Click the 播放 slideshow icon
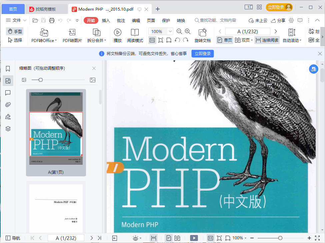325x243 pixels. click(117, 33)
